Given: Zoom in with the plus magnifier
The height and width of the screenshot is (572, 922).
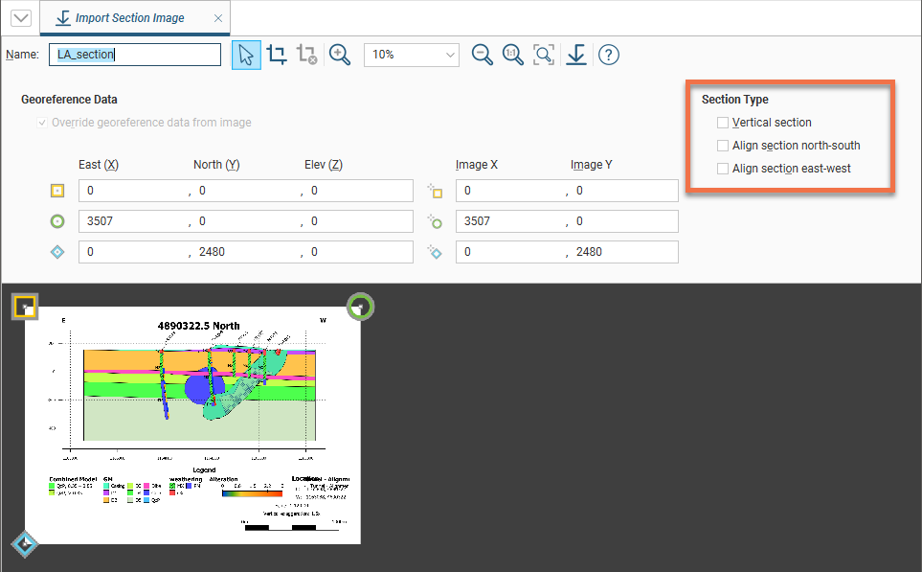Looking at the screenshot, I should (340, 55).
